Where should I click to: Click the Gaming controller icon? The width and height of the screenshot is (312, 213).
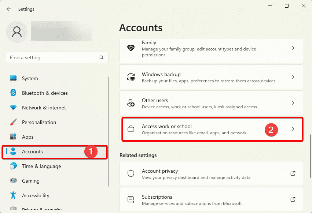point(13,181)
